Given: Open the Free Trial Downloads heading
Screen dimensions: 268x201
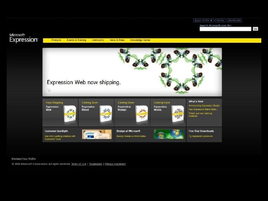Looking at the screenshot, I should pyautogui.click(x=201, y=131).
